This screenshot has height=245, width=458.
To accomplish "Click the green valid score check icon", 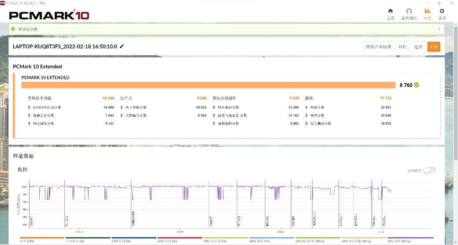I will click(x=13, y=29).
